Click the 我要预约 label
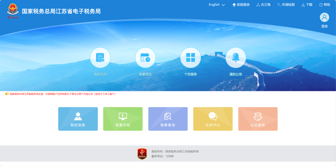 coord(145,74)
